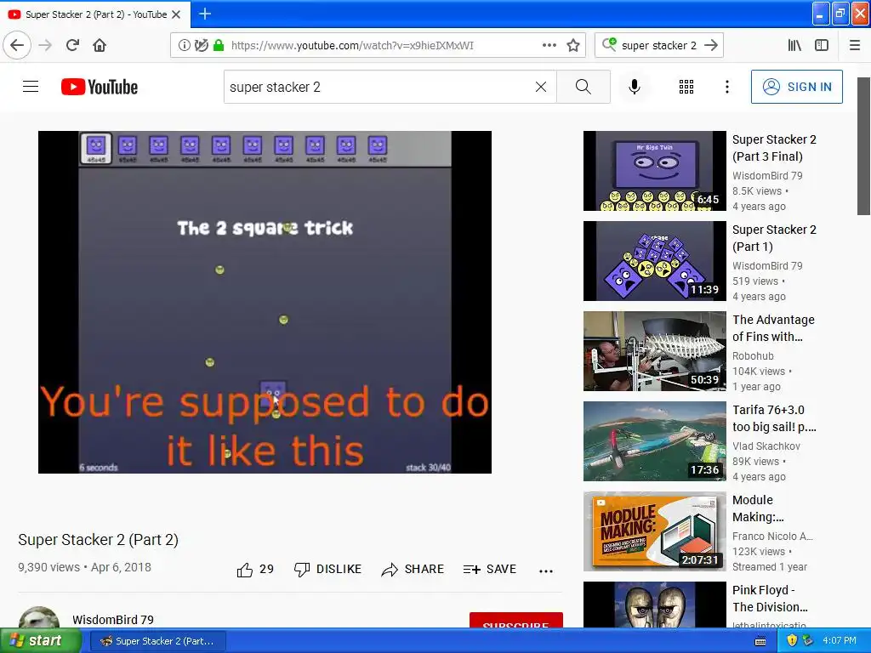871x653 pixels.
Task: Open more actions menu beside SAVE
Action: (x=545, y=571)
